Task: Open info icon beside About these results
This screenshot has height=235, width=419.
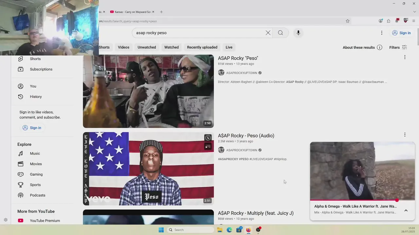Action: [379, 47]
